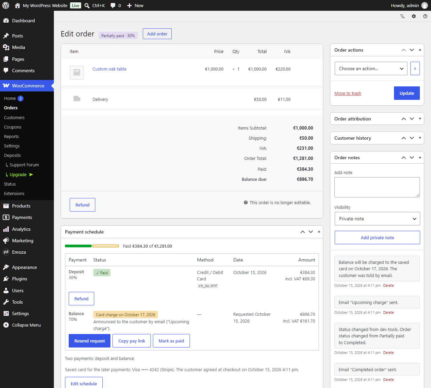This screenshot has height=388, width=431.
Task: Open the Custom oak table link
Action: click(109, 69)
